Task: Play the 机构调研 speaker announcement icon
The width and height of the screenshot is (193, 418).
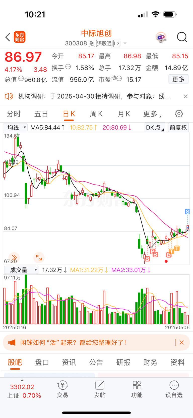Action: (9, 96)
